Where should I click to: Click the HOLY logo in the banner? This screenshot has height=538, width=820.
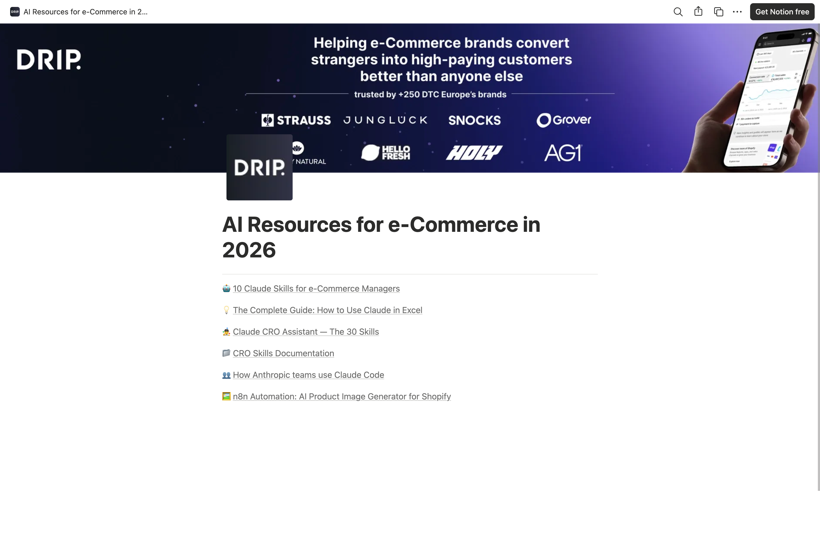(x=475, y=152)
